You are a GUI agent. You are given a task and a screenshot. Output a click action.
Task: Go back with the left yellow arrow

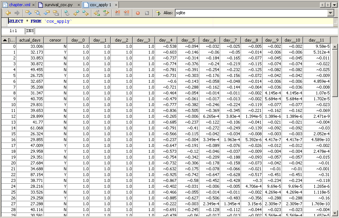click(x=8, y=13)
